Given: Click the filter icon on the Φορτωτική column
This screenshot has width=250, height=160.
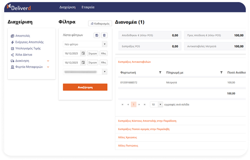Looking at the screenshot, I should click(160, 72).
